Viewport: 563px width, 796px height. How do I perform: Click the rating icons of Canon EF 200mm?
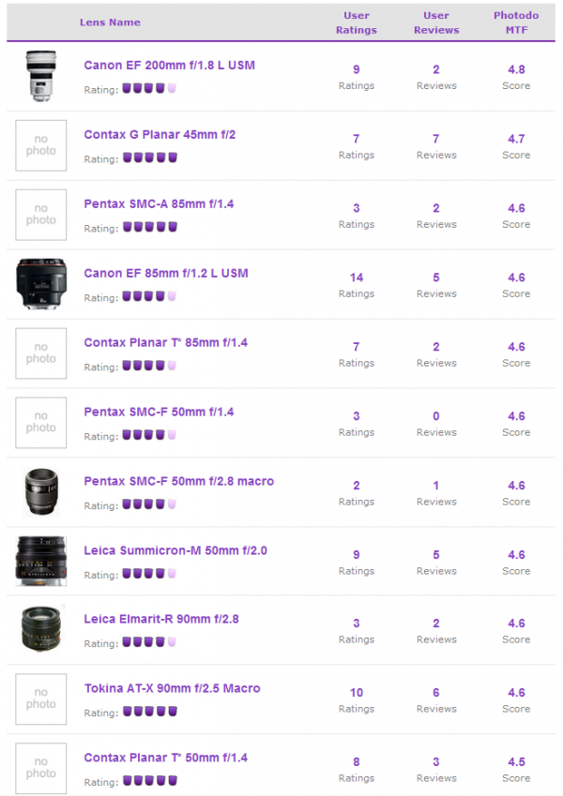(149, 88)
